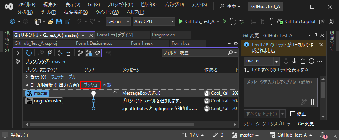Viewport: 339px width, 140px height.
Task: Collapse the ローカル履歴 section
Action: [27, 85]
